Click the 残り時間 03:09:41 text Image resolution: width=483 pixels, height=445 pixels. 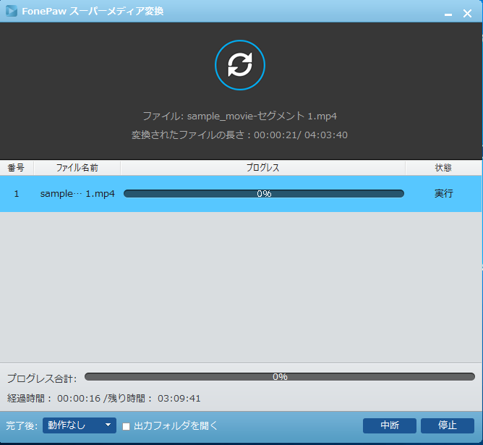[x=154, y=398]
